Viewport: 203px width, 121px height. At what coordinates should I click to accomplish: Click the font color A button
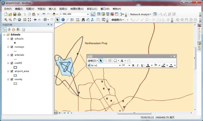(x=148, y=65)
